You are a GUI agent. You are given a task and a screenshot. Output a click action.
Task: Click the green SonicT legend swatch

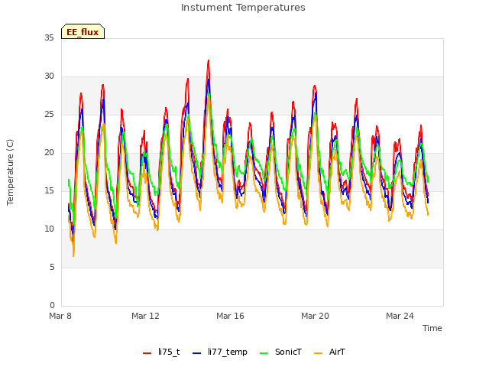(264, 353)
